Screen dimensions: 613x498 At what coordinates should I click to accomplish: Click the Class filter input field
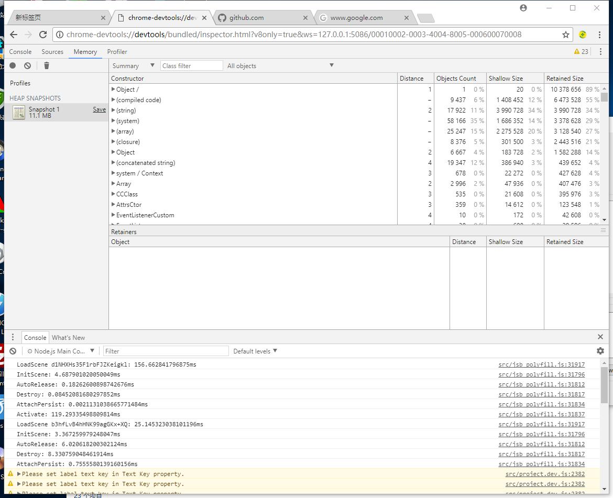click(x=191, y=66)
